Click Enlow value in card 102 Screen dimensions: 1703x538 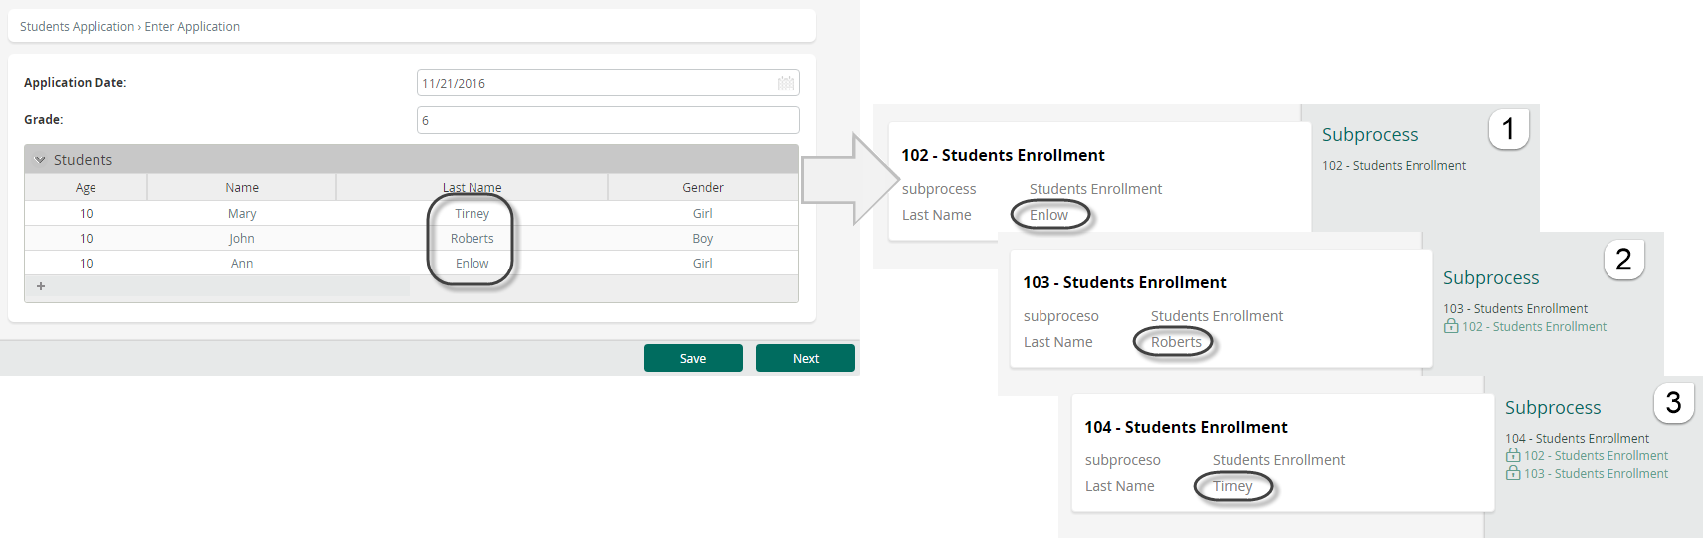click(1048, 215)
